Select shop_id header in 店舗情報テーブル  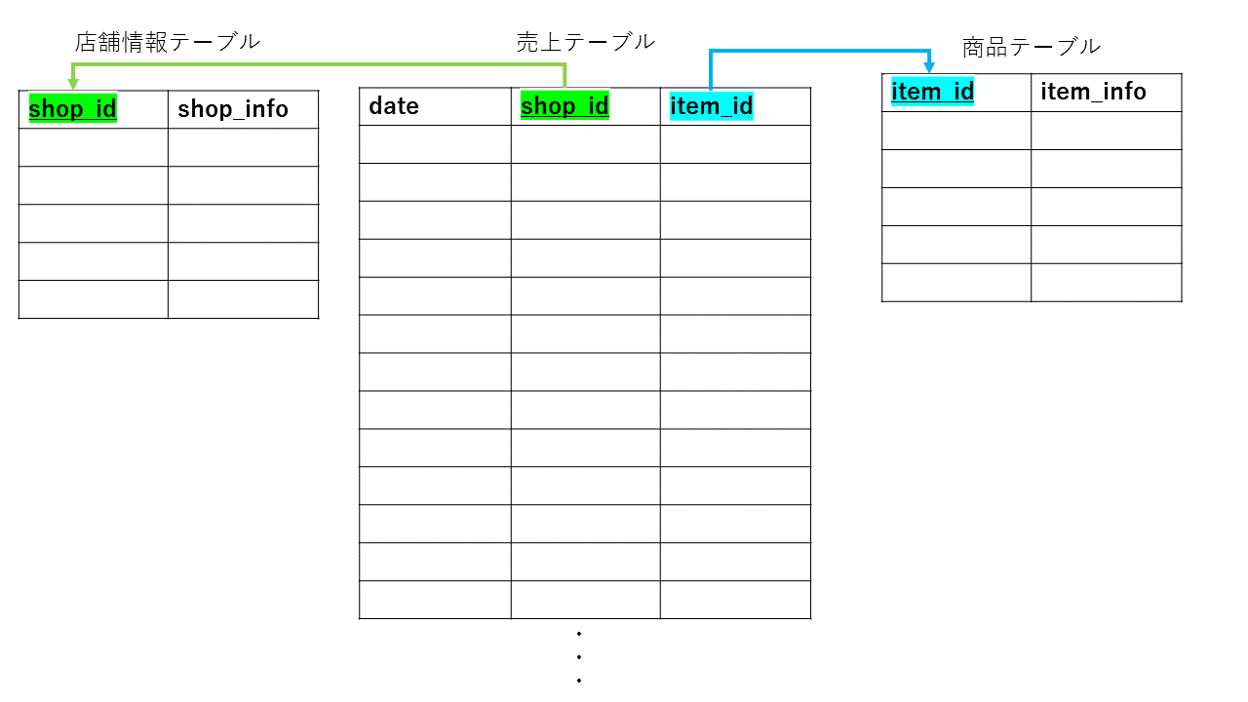point(73,108)
